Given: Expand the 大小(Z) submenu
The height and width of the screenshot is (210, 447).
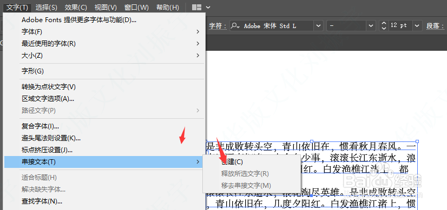Looking at the screenshot, I should 104,56.
